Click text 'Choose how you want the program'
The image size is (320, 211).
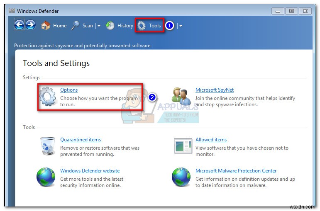tap(99, 98)
